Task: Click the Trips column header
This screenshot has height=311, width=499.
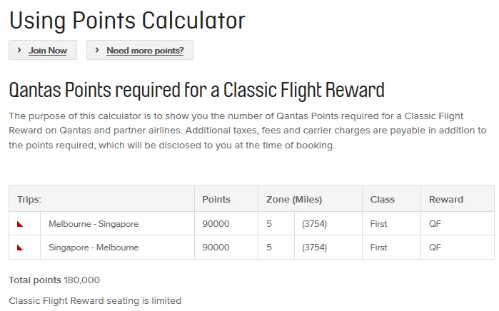Action: point(30,200)
